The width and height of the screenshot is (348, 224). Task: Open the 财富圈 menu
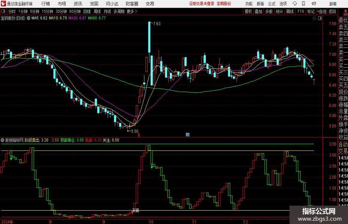pyautogui.click(x=132, y=4)
